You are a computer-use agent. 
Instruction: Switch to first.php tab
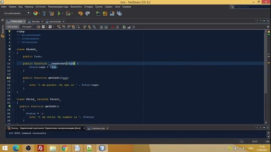(x=36, y=22)
